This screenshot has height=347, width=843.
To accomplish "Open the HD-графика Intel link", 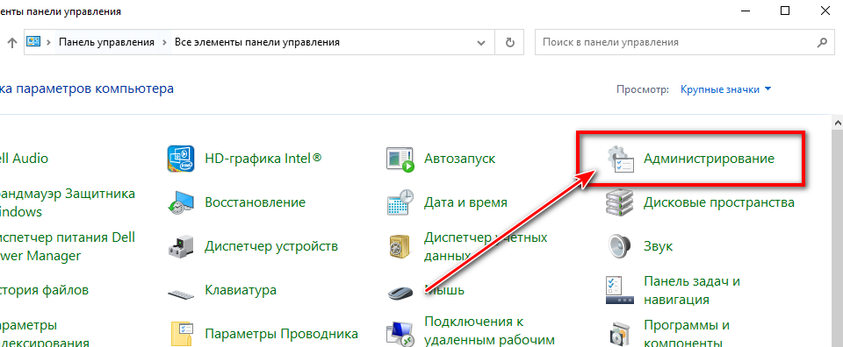I will click(263, 159).
